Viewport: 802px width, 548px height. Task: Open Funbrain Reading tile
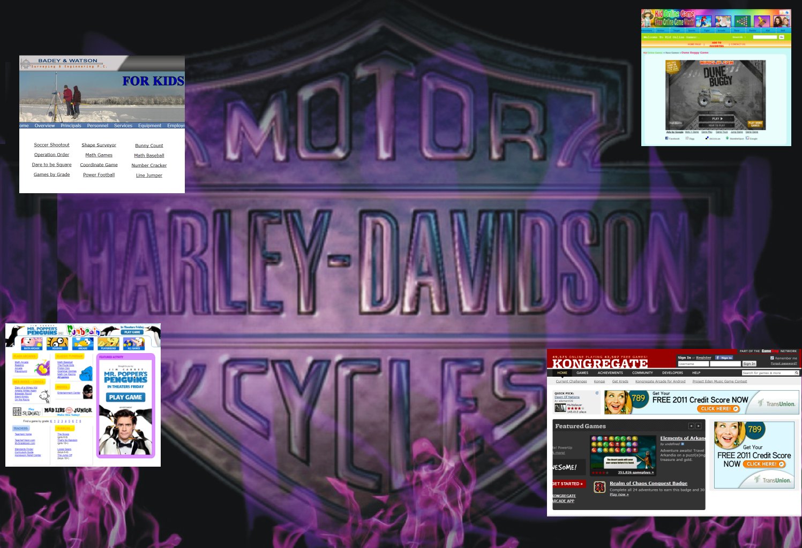tap(57, 343)
